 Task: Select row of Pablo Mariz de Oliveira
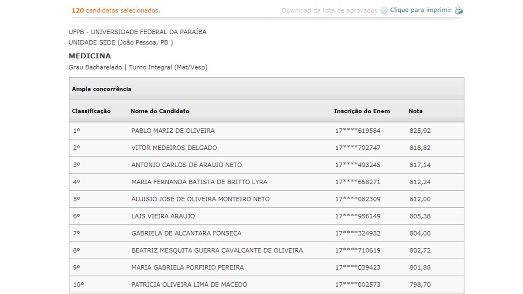(266, 131)
